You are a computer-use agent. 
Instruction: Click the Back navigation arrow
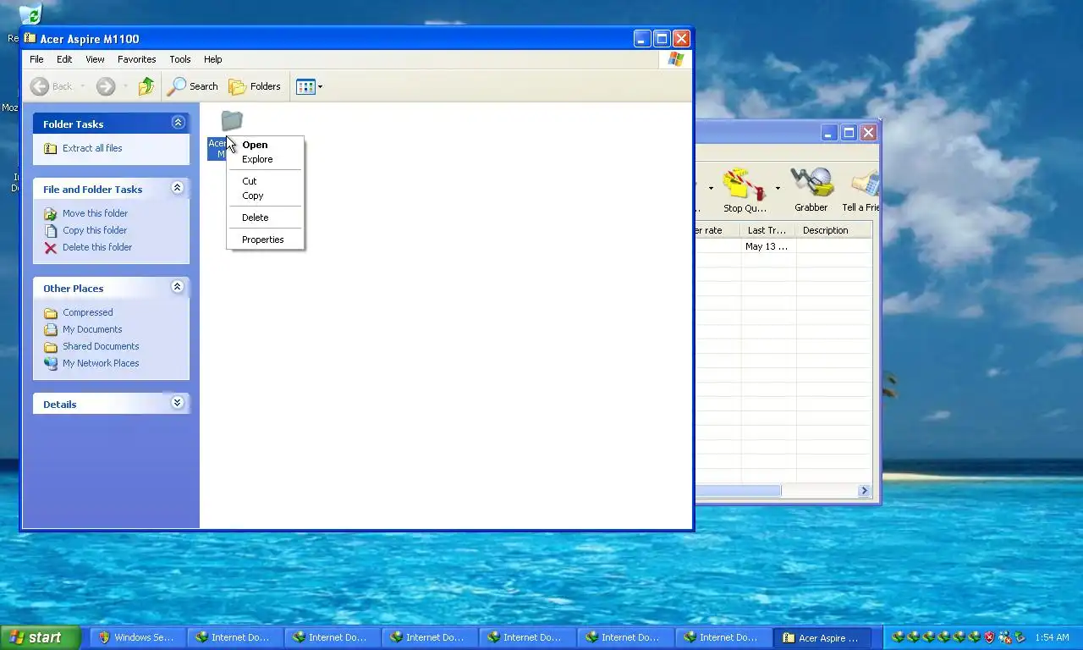pyautogui.click(x=40, y=86)
